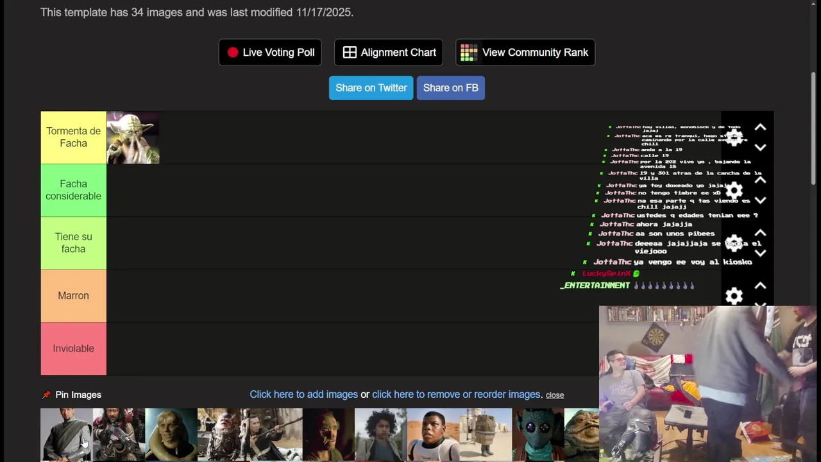
Task: Click chat message 'ahora jajajja'
Action: (x=664, y=224)
